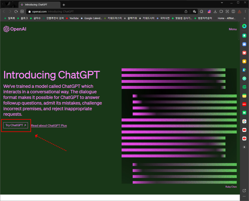The image size is (249, 201).
Task: Select the Introducing ChatGPT tab
Action: click(x=39, y=4)
